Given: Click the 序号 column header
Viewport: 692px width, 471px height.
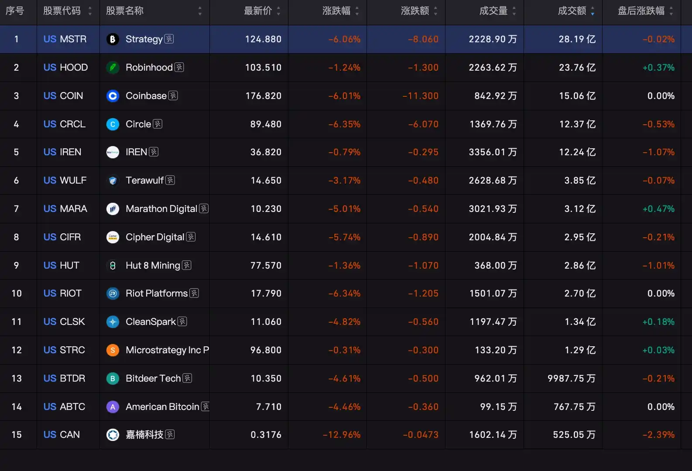Looking at the screenshot, I should 15,11.
